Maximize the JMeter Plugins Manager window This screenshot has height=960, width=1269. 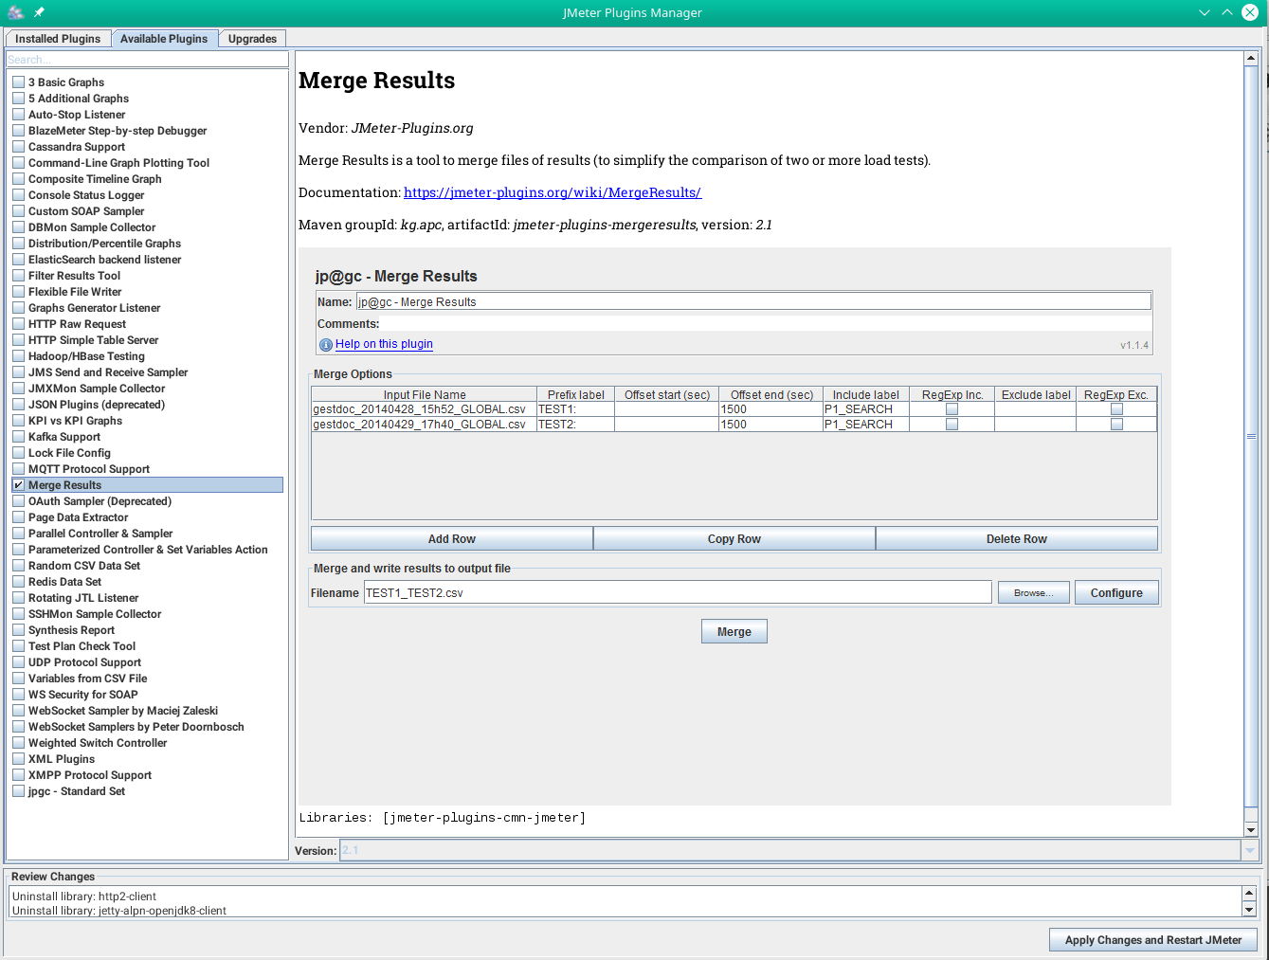click(x=1227, y=12)
